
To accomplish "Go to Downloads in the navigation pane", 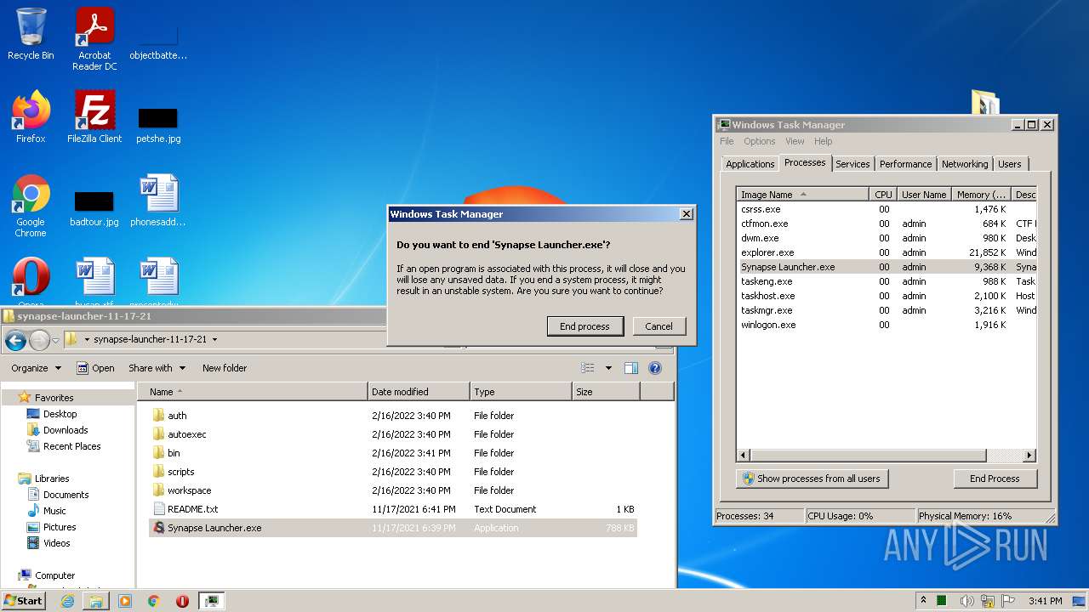I will point(66,430).
